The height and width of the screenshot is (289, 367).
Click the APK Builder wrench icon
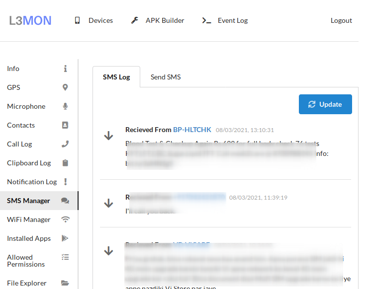(135, 20)
